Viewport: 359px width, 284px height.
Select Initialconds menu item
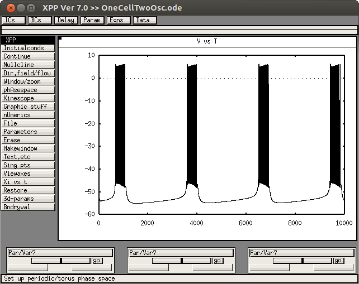[28, 48]
